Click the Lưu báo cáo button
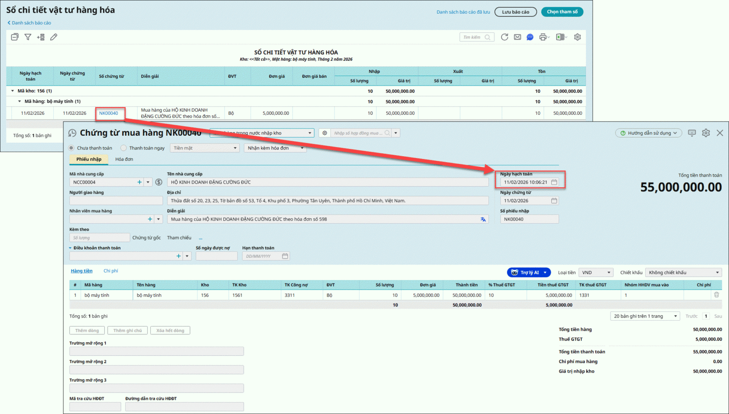This screenshot has width=729, height=414. (515, 12)
